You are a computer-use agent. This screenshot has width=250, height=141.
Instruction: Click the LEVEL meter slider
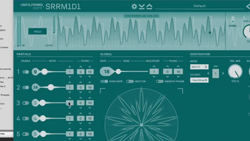coord(54,24)
